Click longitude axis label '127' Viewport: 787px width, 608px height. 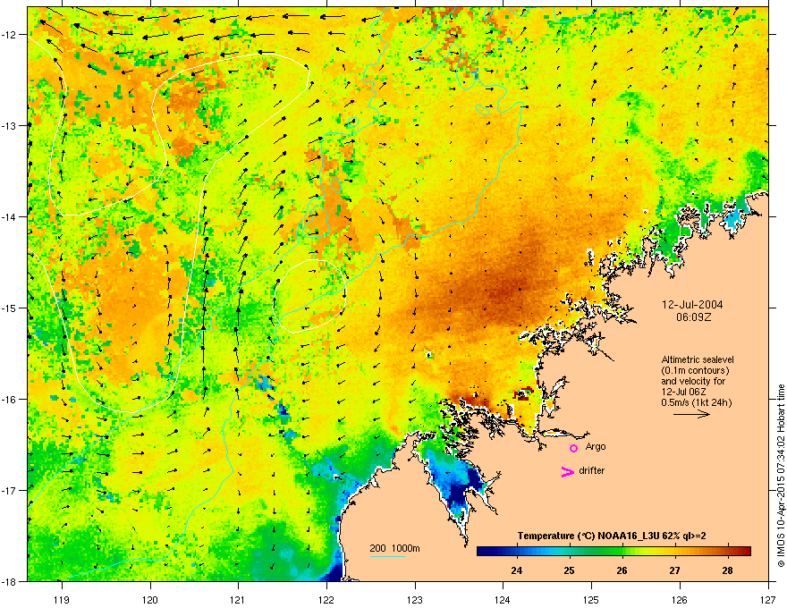point(768,599)
